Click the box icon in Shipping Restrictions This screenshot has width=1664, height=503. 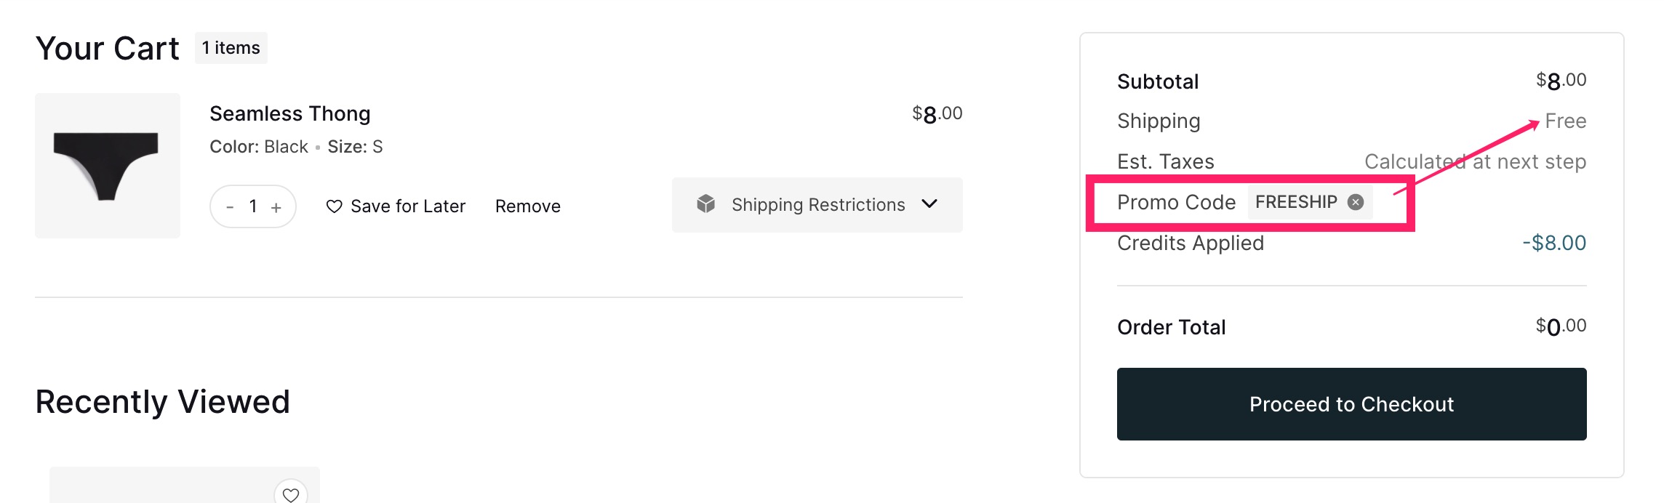point(705,204)
